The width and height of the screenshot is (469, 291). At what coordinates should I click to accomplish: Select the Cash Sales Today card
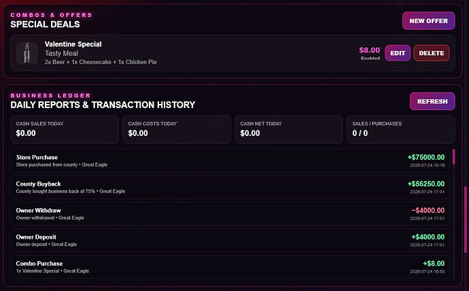coord(65,129)
